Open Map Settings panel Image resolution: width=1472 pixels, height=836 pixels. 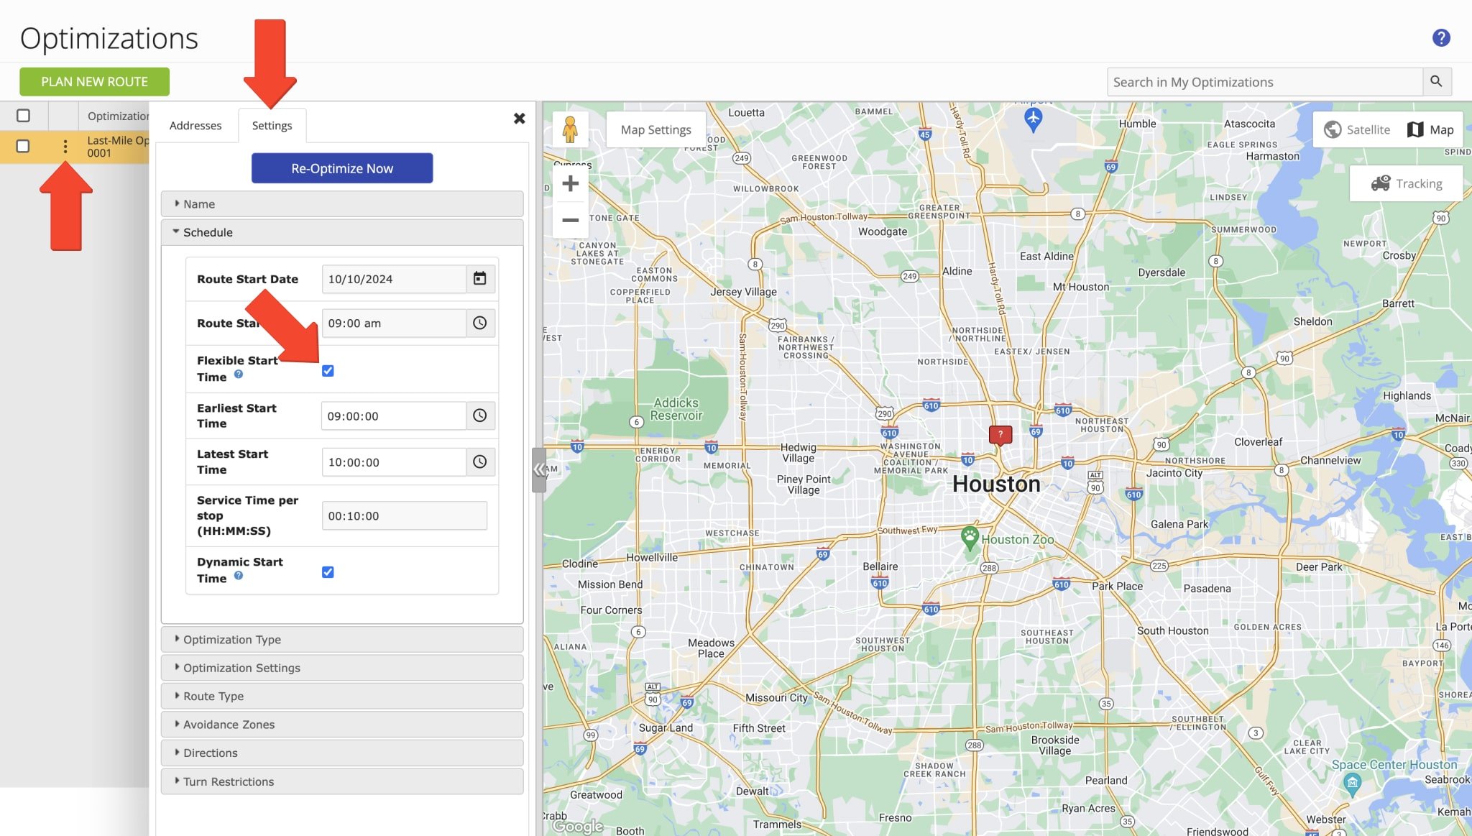point(655,129)
